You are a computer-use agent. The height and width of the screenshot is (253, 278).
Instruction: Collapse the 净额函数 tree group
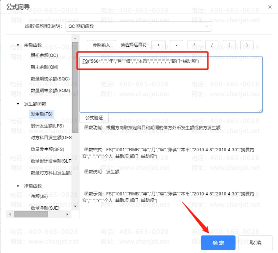click(18, 186)
